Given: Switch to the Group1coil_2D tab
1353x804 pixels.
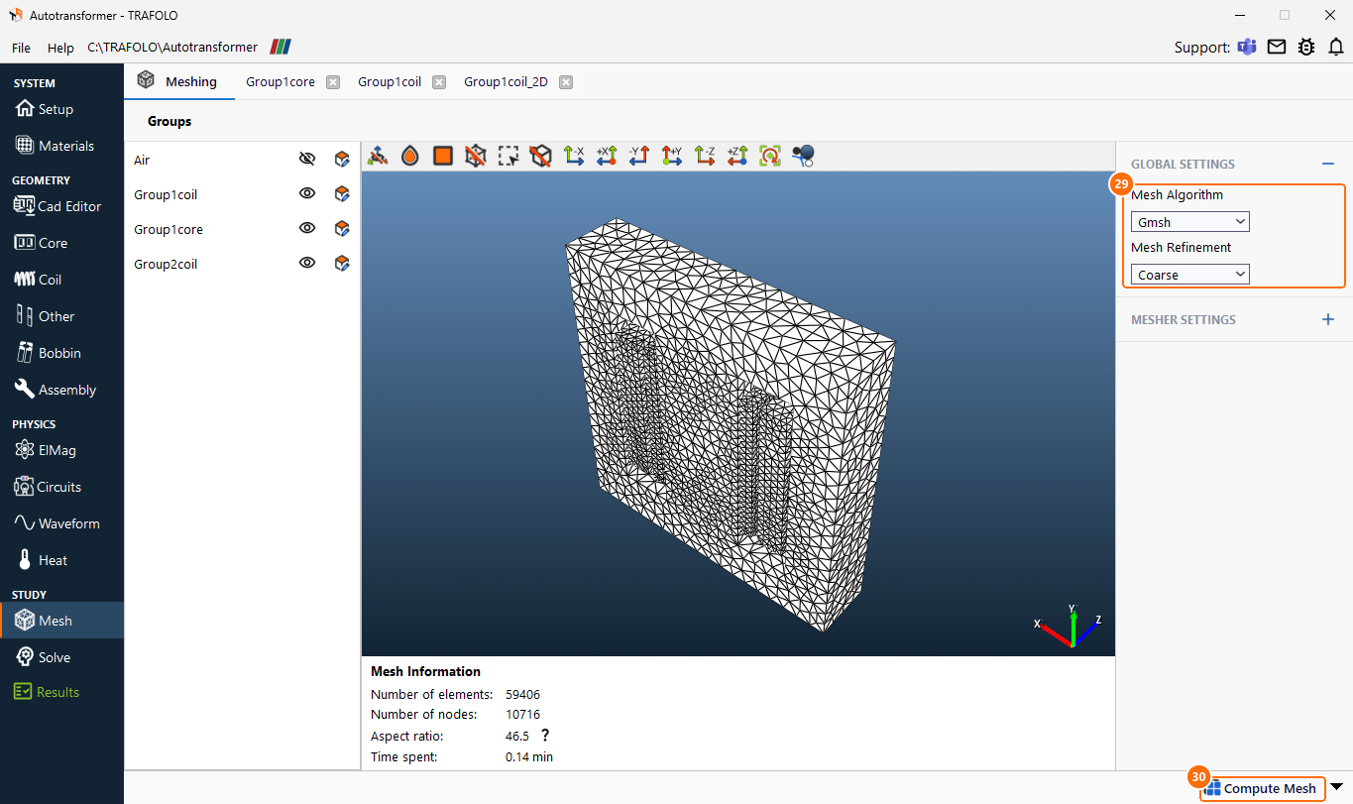Looking at the screenshot, I should coord(506,82).
